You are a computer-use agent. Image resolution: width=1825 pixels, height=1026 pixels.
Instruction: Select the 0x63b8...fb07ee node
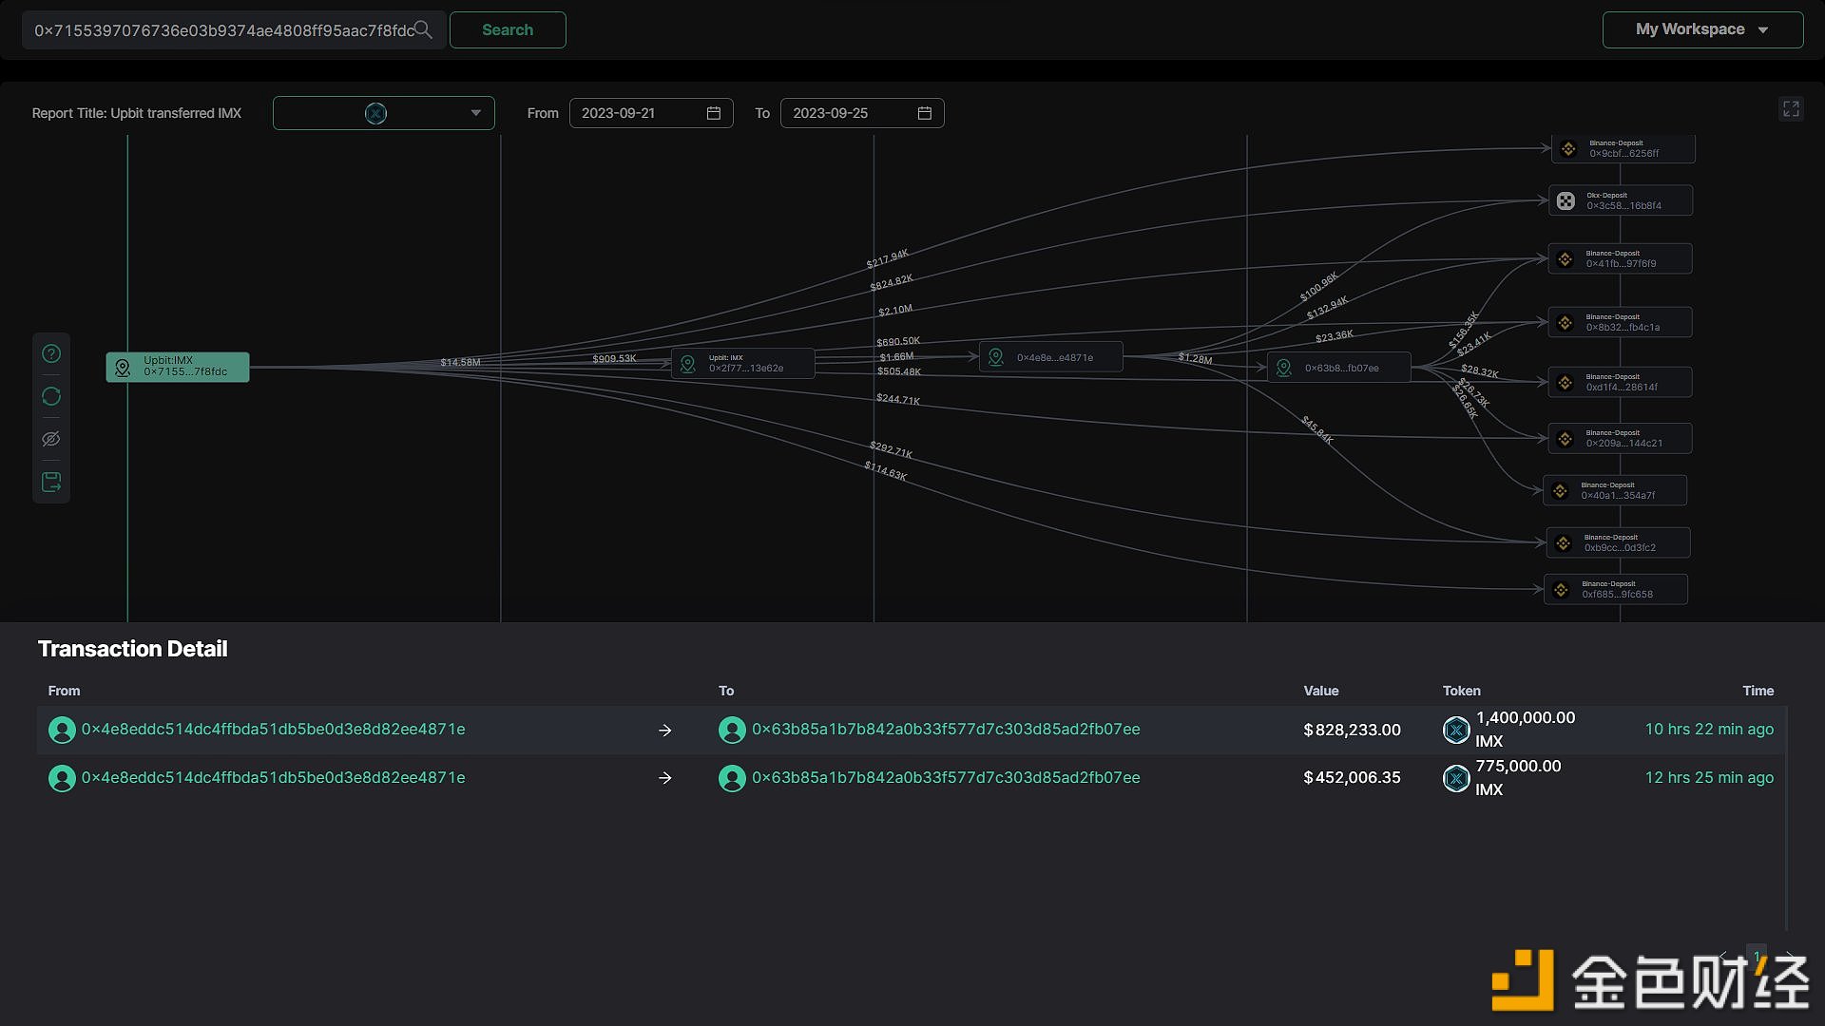coord(1339,368)
